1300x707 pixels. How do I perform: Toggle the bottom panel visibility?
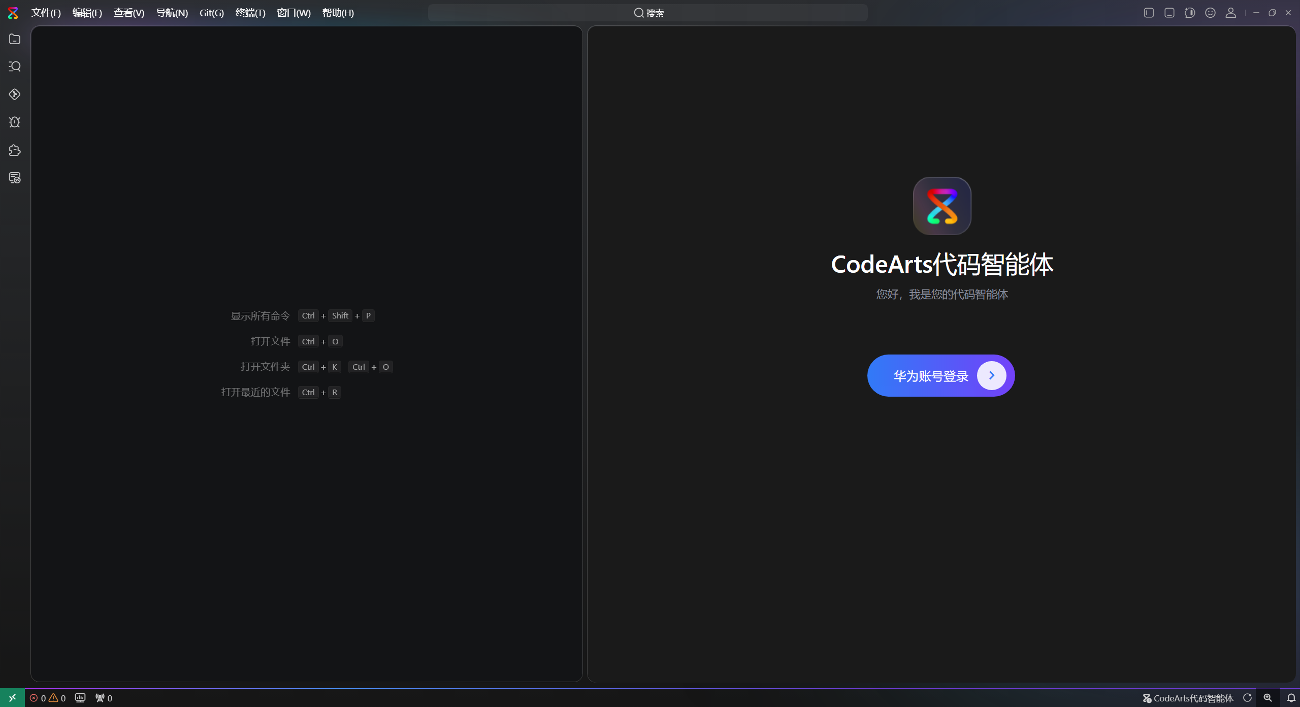[1169, 13]
